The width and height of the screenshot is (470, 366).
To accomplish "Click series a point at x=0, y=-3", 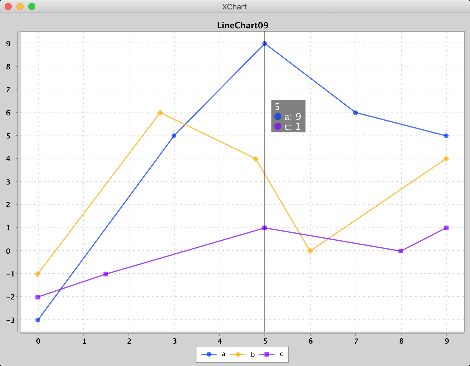I will tap(38, 320).
